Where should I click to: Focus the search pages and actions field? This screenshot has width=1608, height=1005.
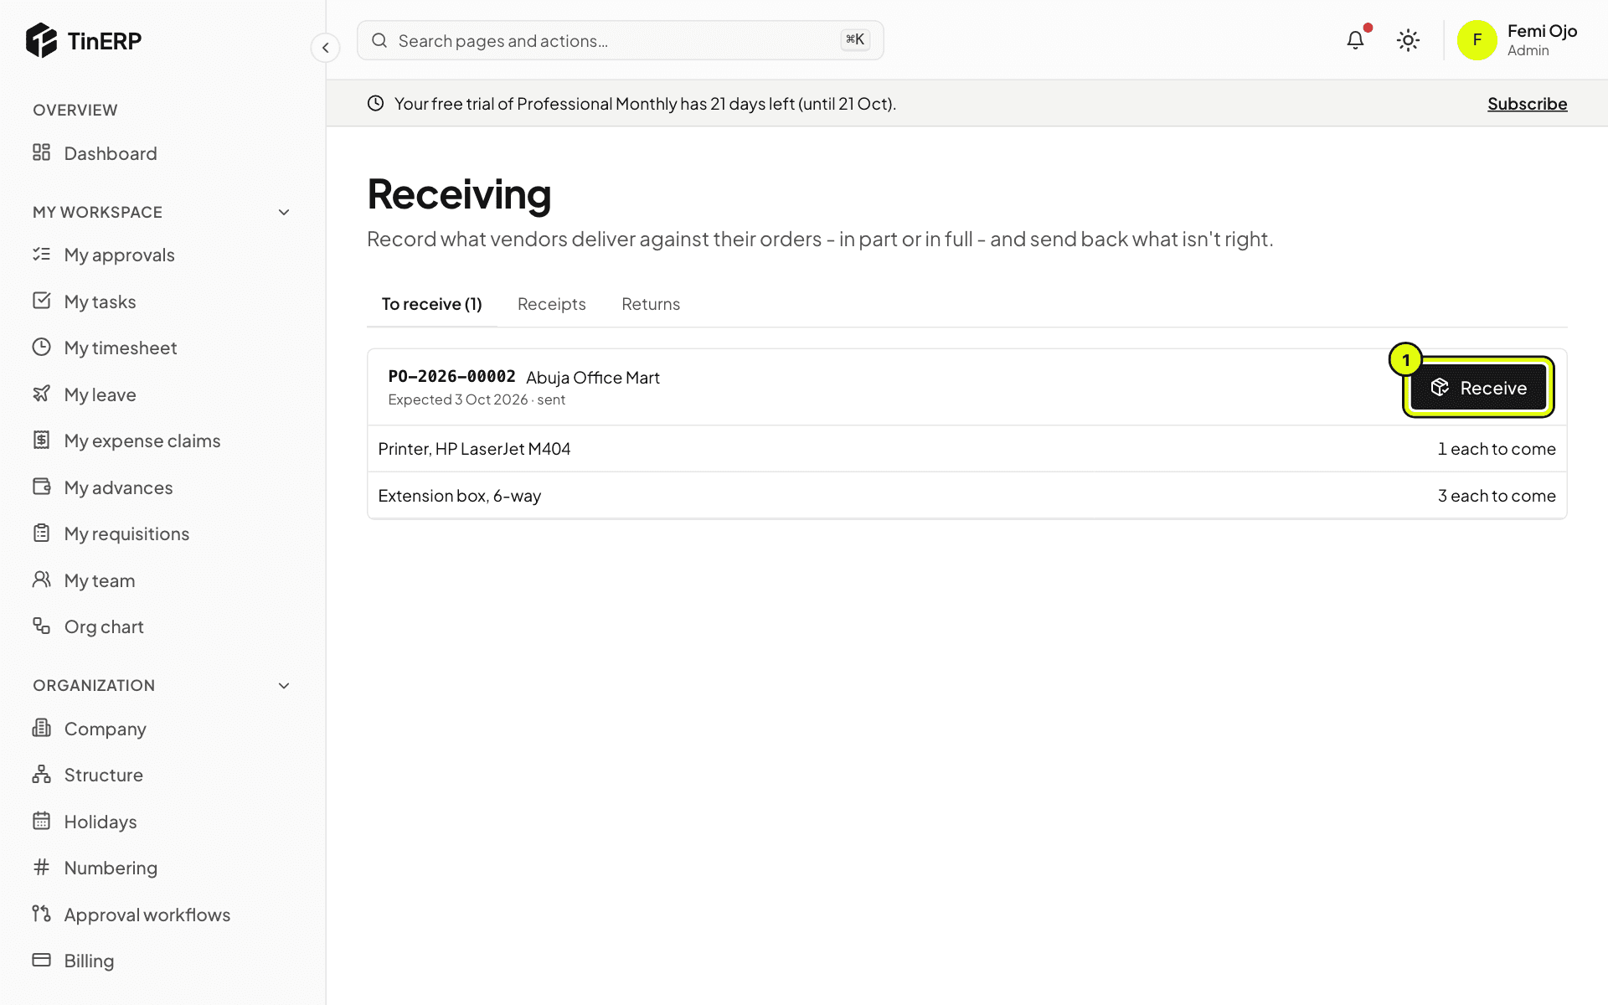click(620, 40)
